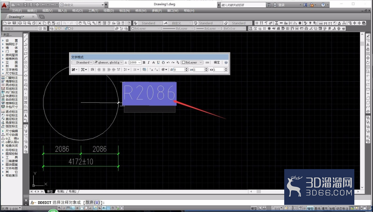This screenshot has width=373, height=212.
Task: Open the 文件(F) menu
Action: [x=17, y=11]
